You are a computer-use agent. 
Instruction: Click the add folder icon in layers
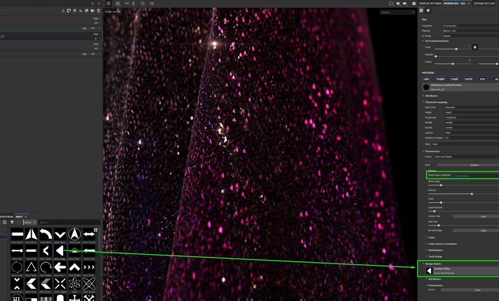(x=93, y=11)
